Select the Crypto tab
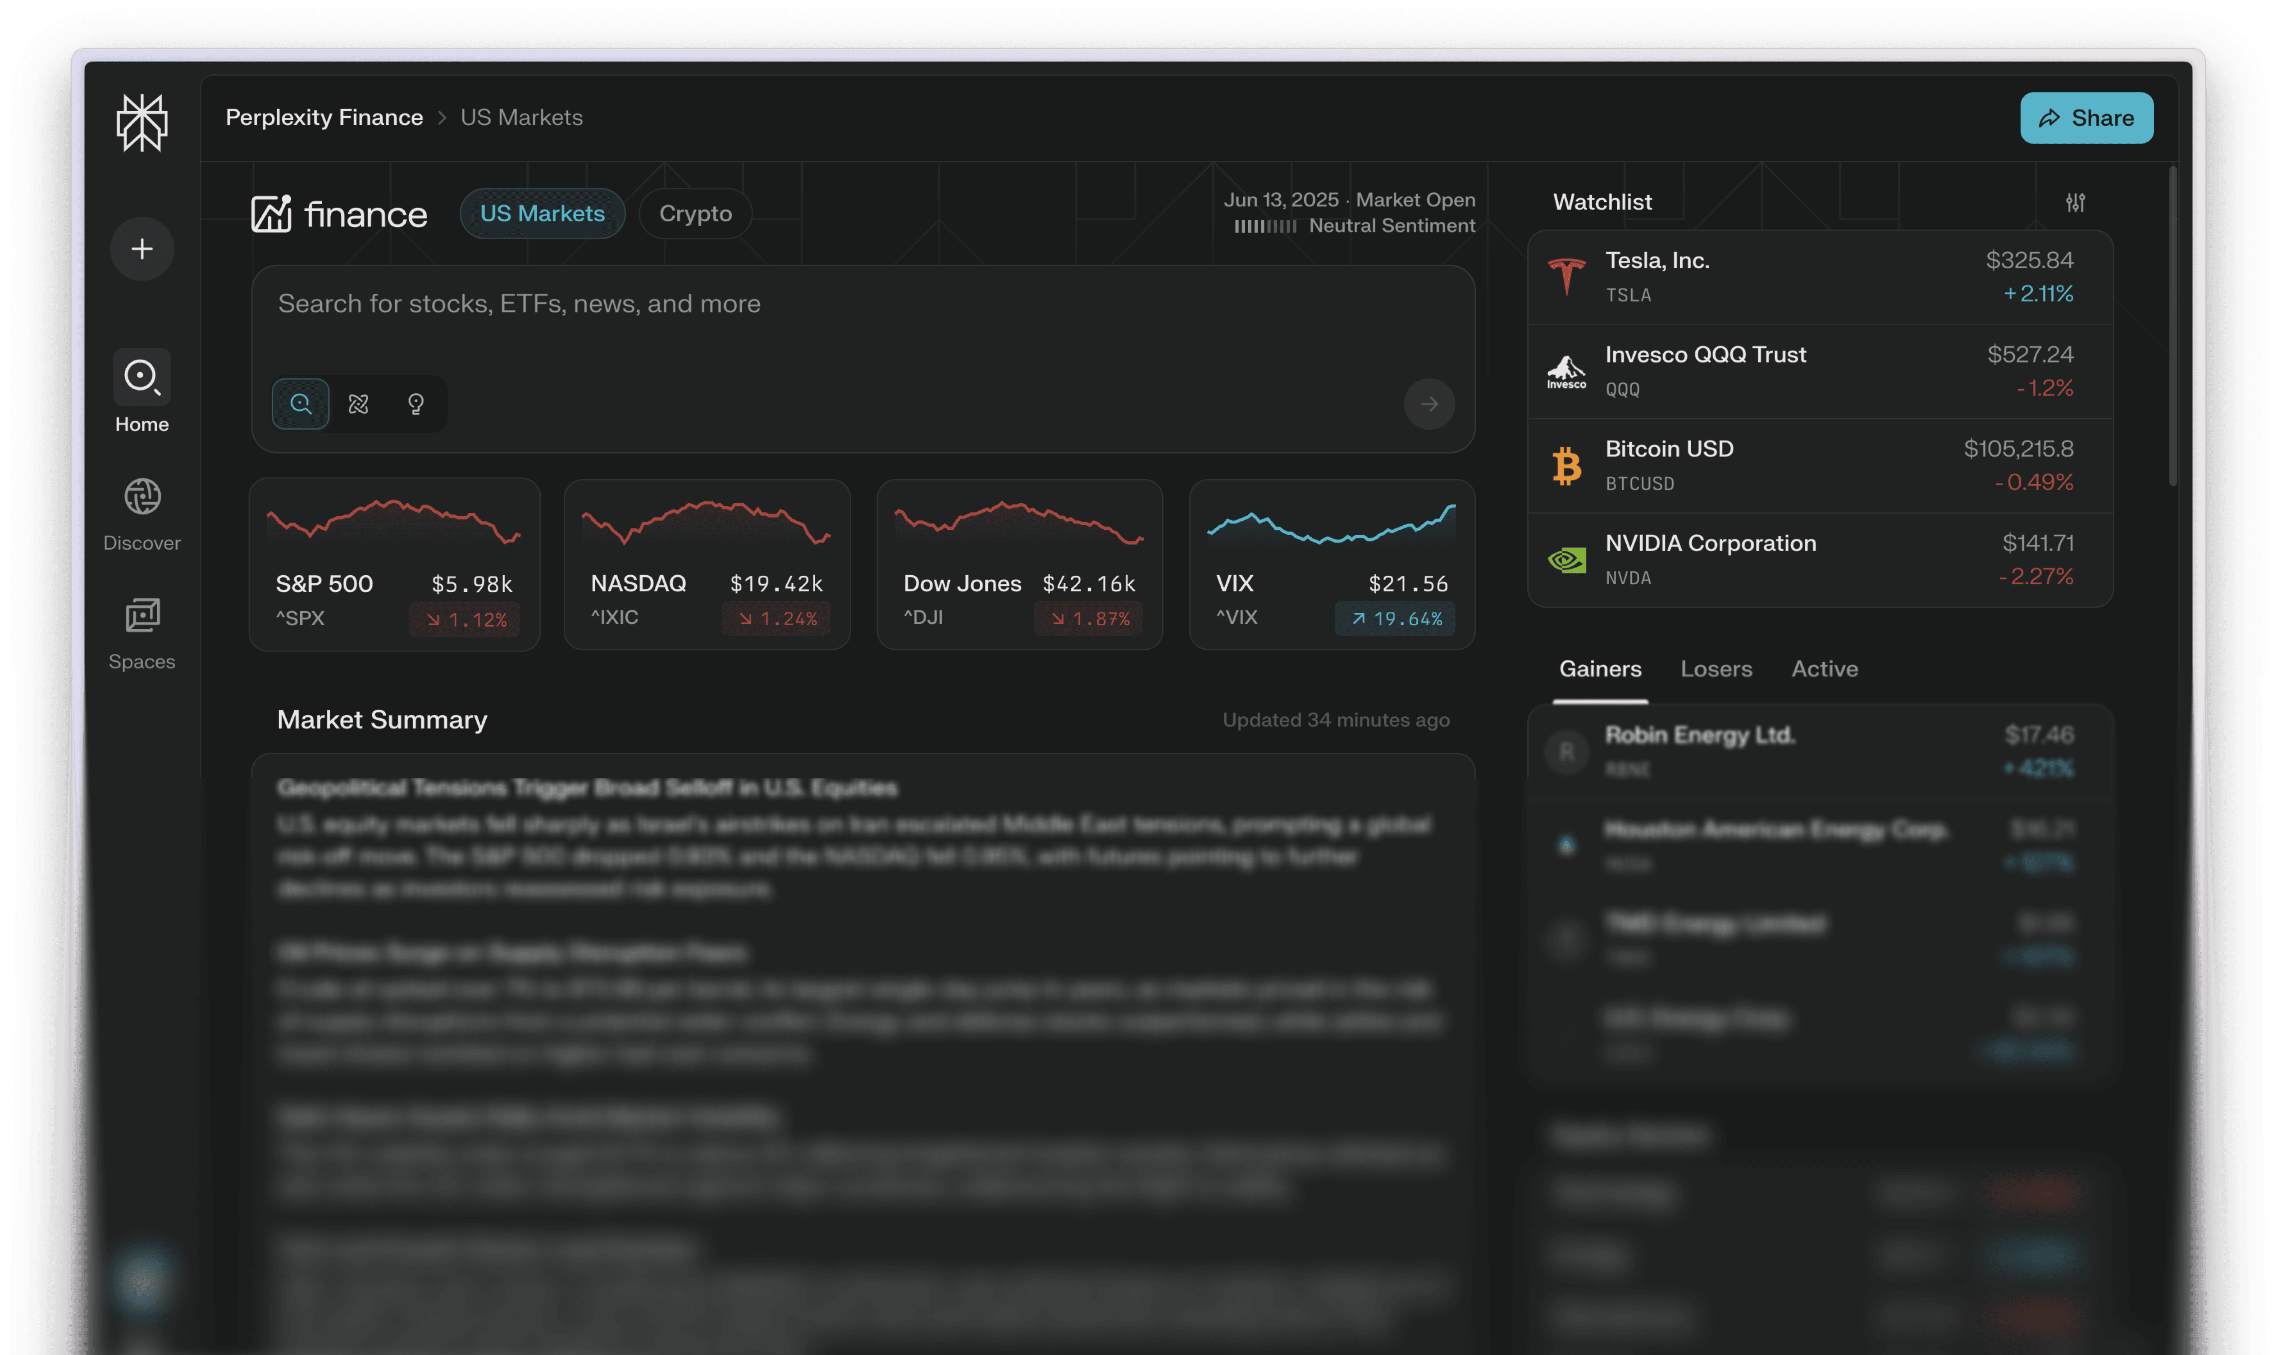The image size is (2277, 1355). coord(695,214)
